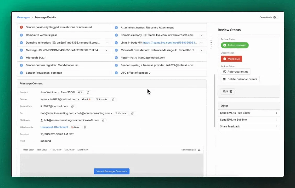Expand the Message-ID row
Image resolution: width=295 pixels, height=188 pixels.
click(106, 50)
